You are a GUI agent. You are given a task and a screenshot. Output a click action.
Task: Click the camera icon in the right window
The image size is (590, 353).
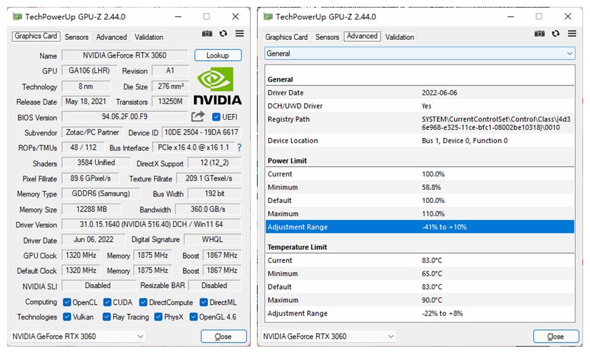point(539,33)
